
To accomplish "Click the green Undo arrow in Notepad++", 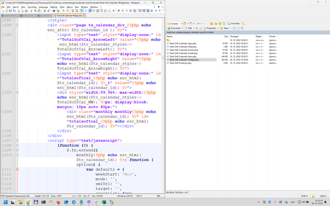I will pyautogui.click(x=45, y=11).
